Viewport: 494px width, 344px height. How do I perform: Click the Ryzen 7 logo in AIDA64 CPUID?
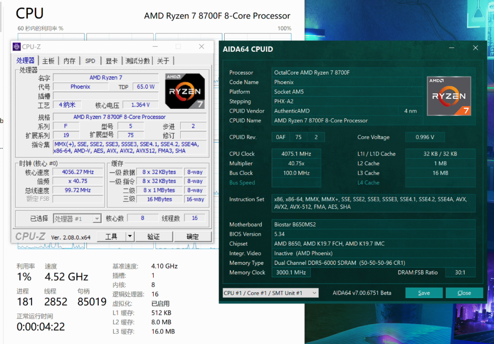(449, 96)
